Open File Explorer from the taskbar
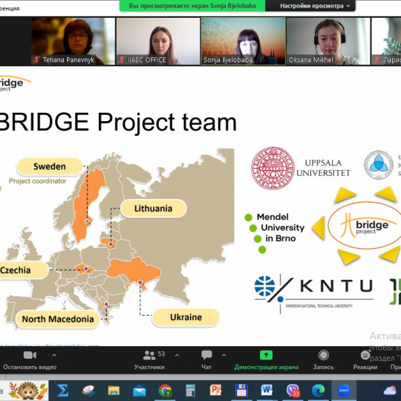The image size is (401, 401). (114, 391)
